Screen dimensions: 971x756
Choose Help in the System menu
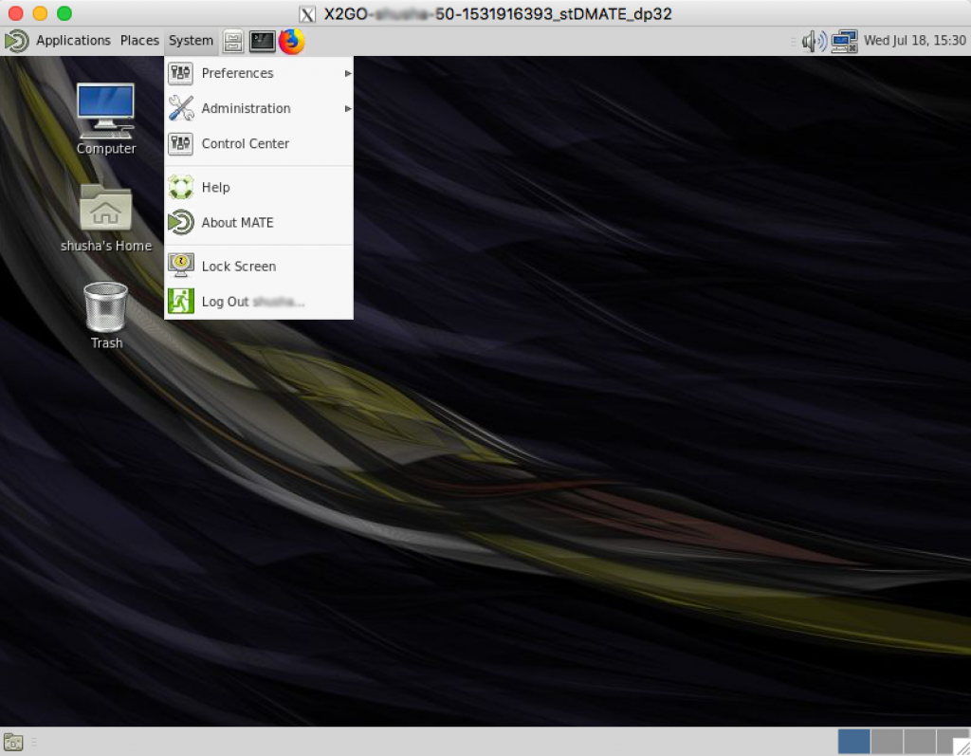tap(215, 188)
